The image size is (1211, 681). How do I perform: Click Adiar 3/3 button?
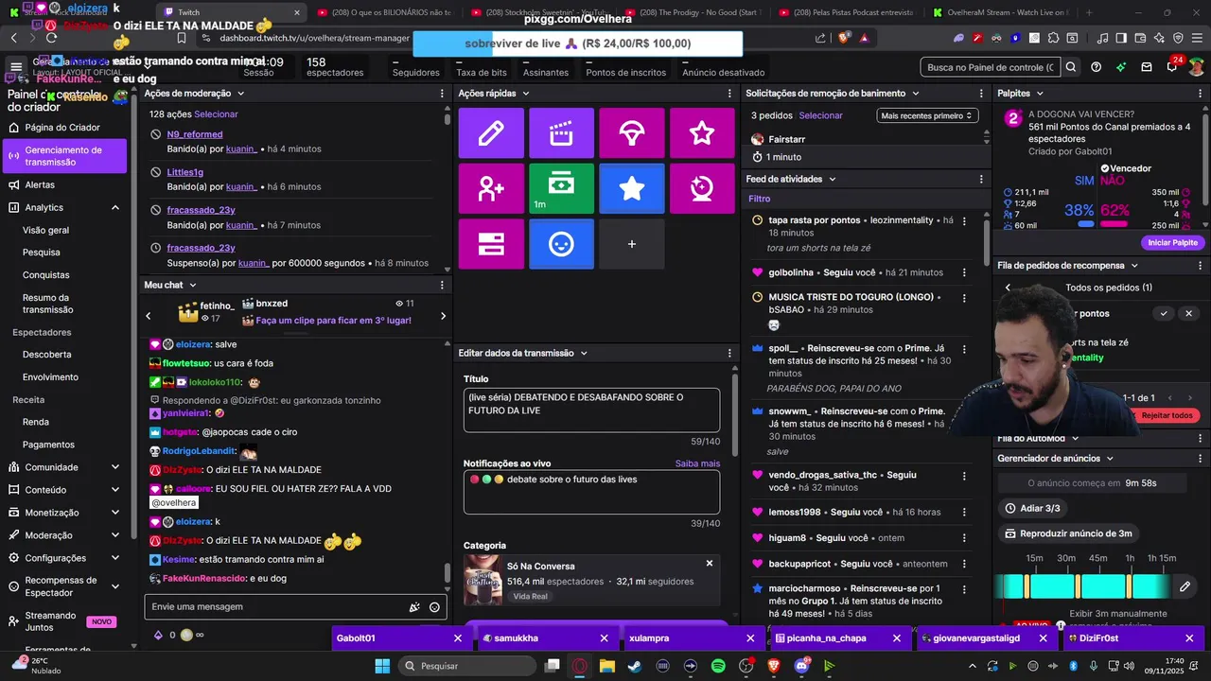tap(1032, 509)
